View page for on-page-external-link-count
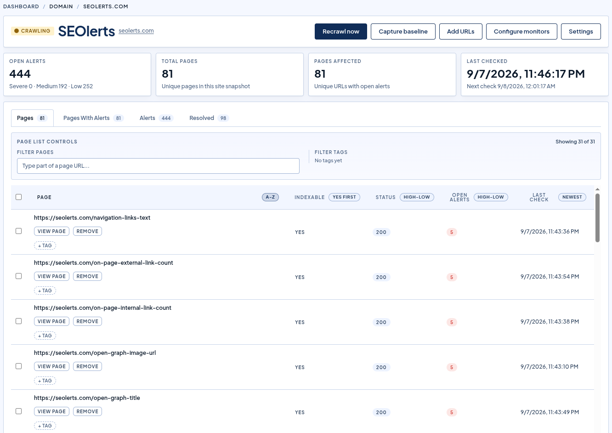Viewport: 612px width, 433px height. 51,276
